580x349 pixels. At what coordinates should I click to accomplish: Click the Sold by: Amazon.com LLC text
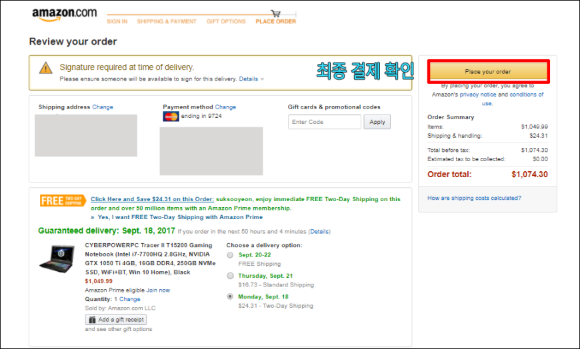click(x=120, y=308)
